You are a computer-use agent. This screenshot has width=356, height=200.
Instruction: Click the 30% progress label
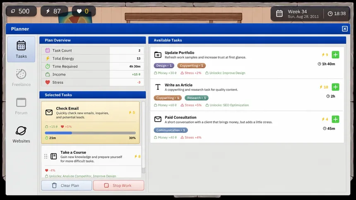[x=132, y=138]
